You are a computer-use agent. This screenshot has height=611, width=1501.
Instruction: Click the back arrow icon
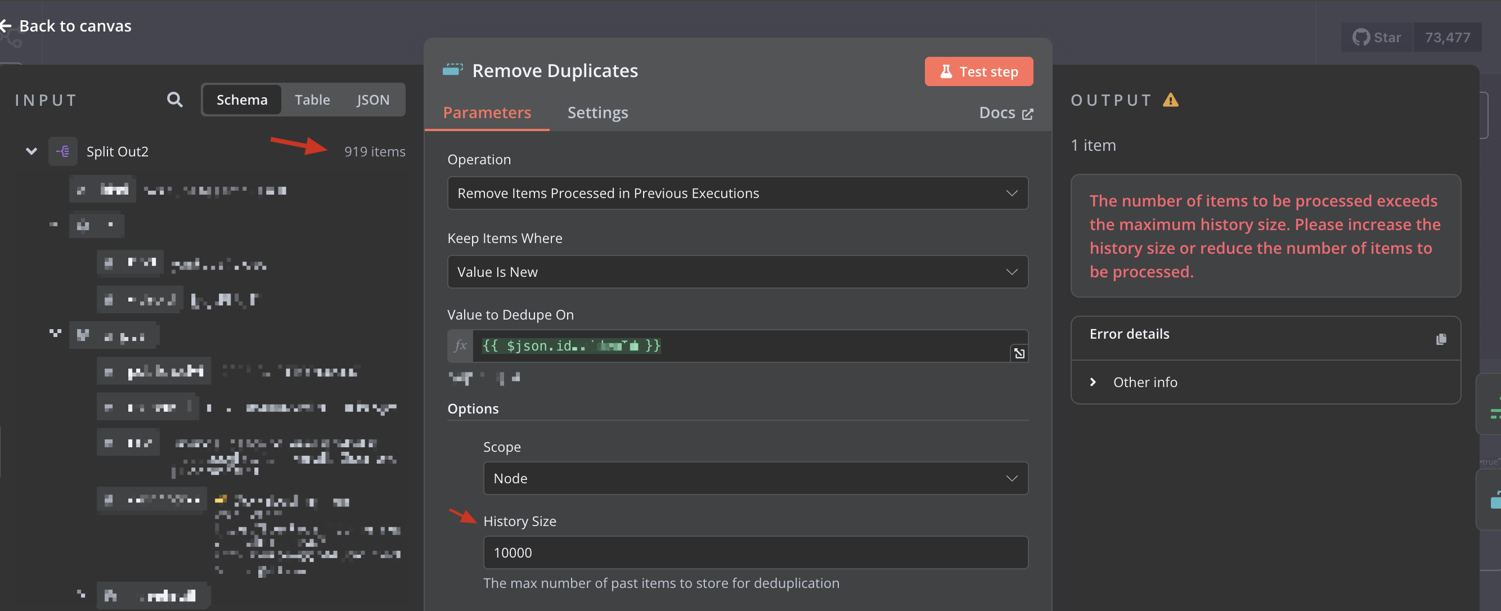pyautogui.click(x=6, y=26)
